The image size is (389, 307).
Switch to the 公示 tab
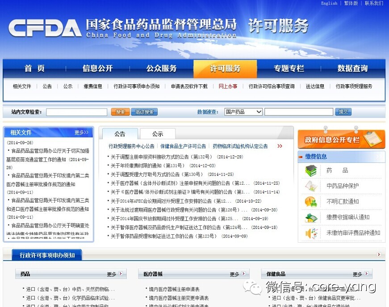[x=158, y=134]
